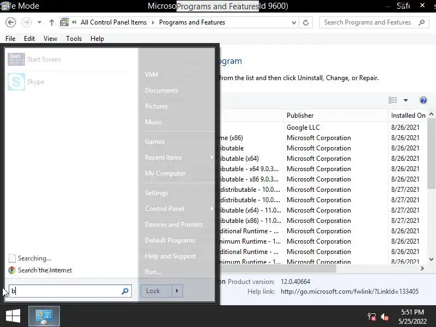Screen dimensions: 436x327
Task: Click the Windows Start button
Action: (x=13, y=316)
